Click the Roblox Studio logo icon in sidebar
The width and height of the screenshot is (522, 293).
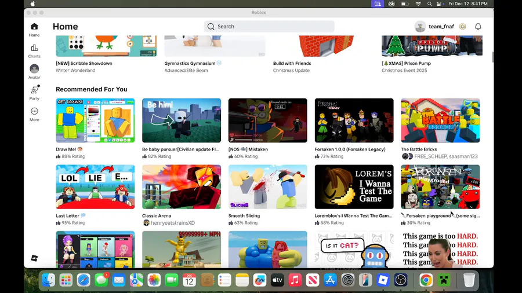pos(34,258)
